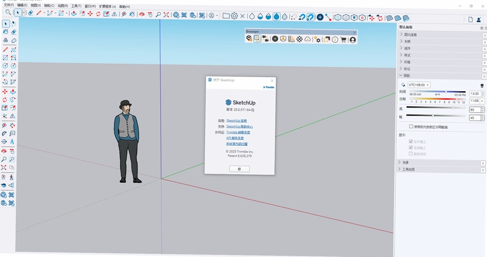Click the folder icon in top toolbar
The height and width of the screenshot is (257, 487).
click(226, 16)
